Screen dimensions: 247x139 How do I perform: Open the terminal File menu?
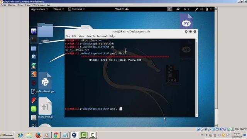68,36
